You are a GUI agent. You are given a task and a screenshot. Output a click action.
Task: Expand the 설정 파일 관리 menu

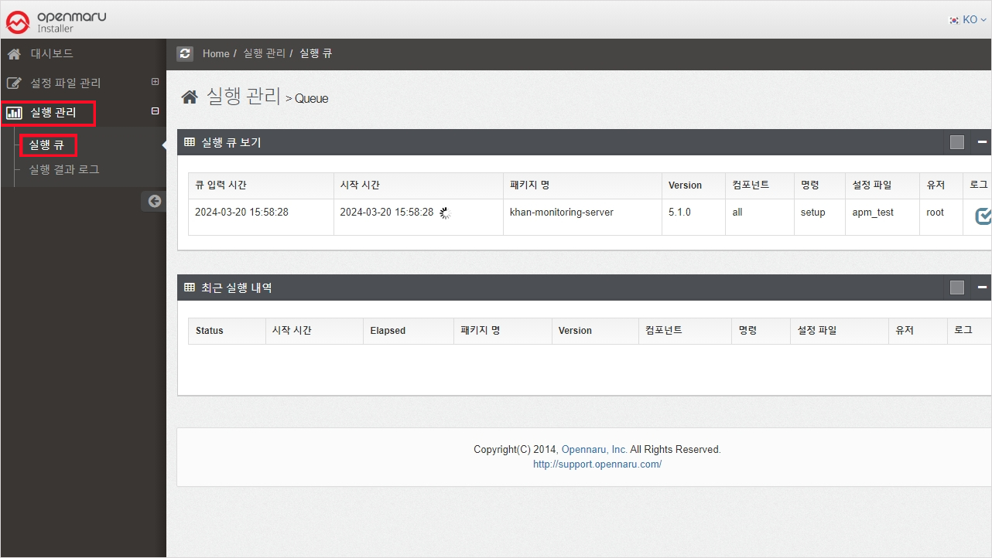(155, 82)
